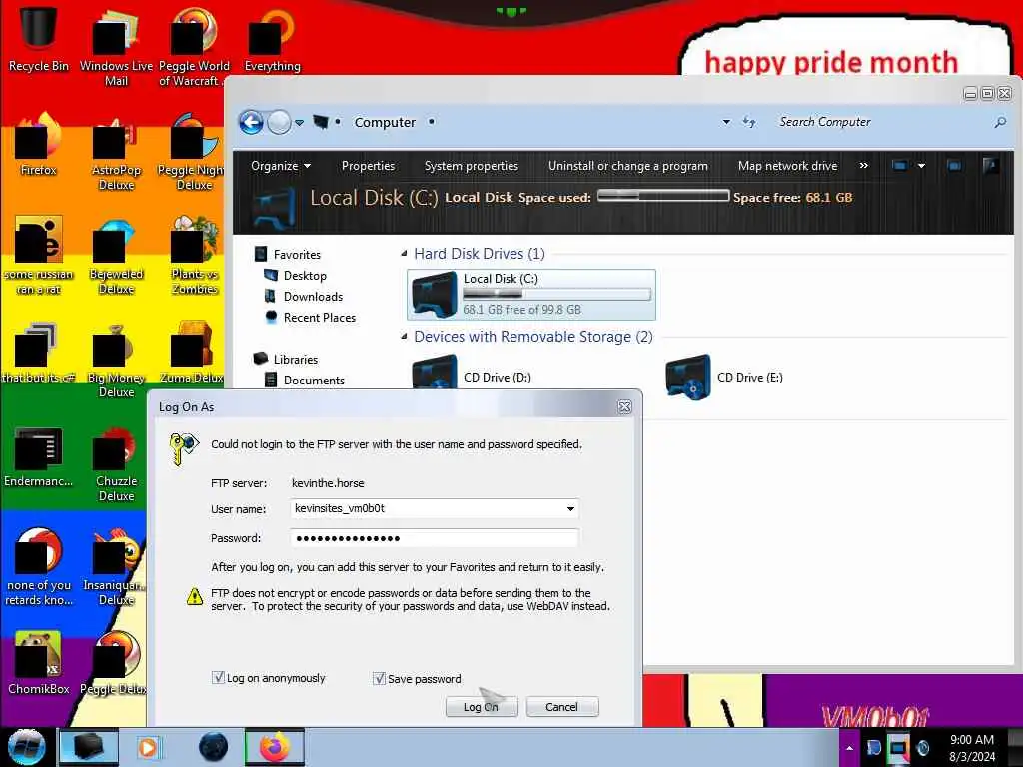Open the view options dropdown arrow
This screenshot has height=767, width=1023.
[921, 166]
